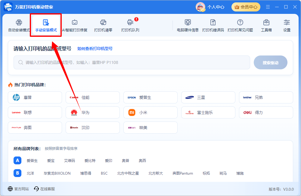The width and height of the screenshot is (301, 196).
Task: Open 打印机队列 tab
Action: point(130,26)
